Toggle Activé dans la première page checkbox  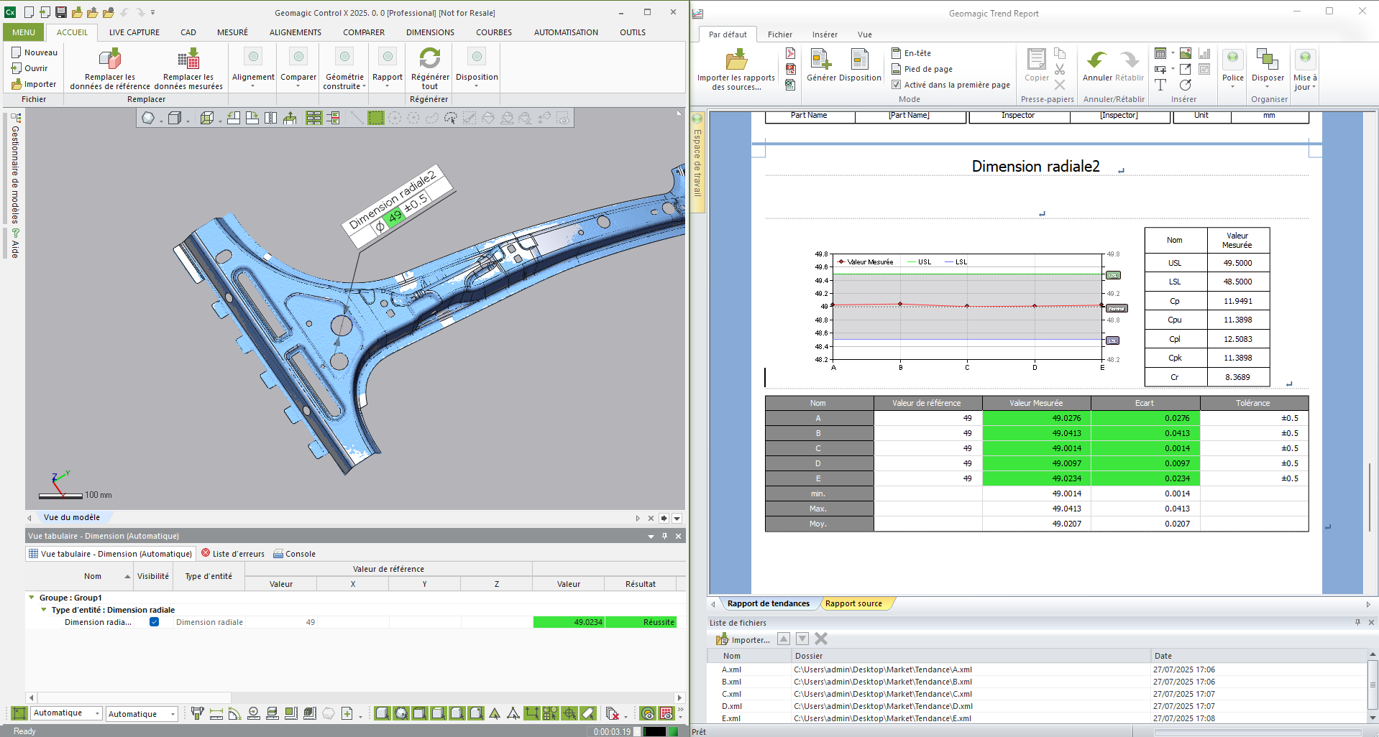coord(896,85)
